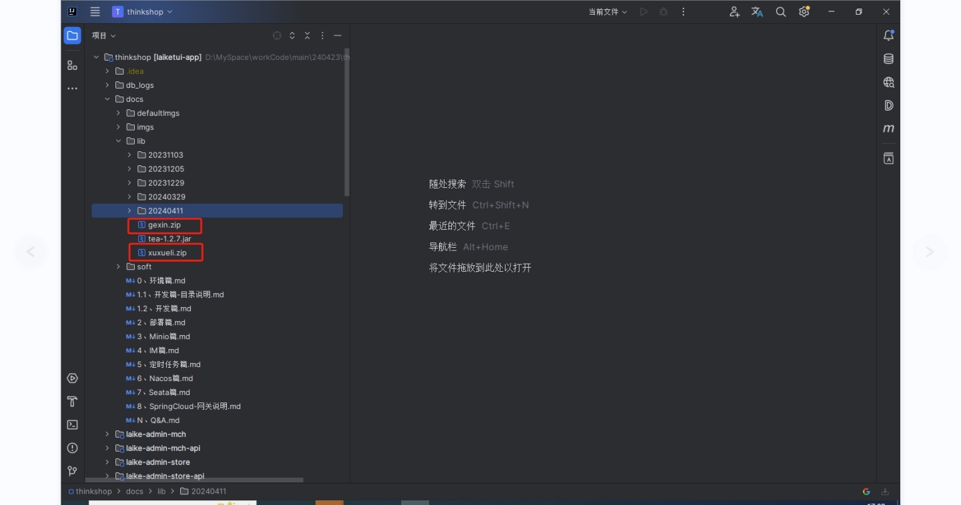Expand the 20240411 folder
961x505 pixels.
[129, 211]
